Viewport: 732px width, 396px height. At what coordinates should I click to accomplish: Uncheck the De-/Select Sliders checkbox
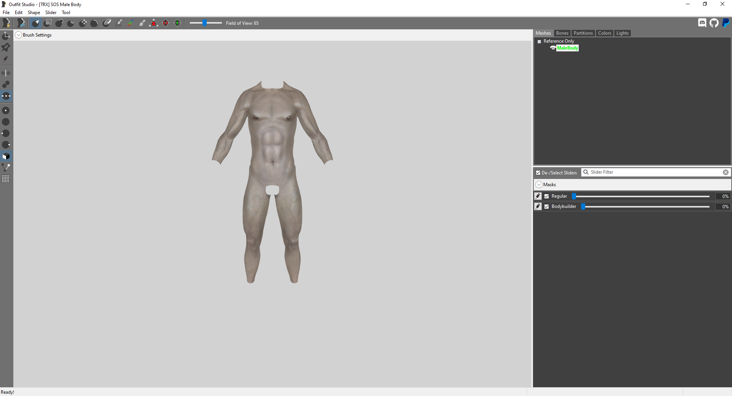pyautogui.click(x=538, y=173)
